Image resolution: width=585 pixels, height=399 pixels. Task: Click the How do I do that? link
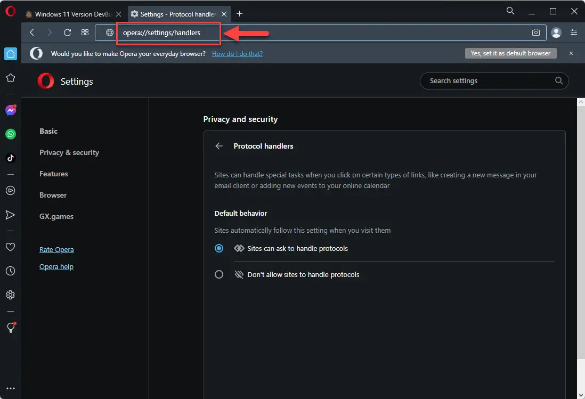237,54
